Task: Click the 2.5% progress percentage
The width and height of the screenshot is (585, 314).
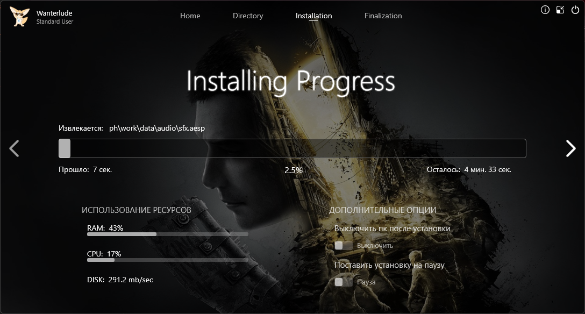Action: click(x=293, y=170)
